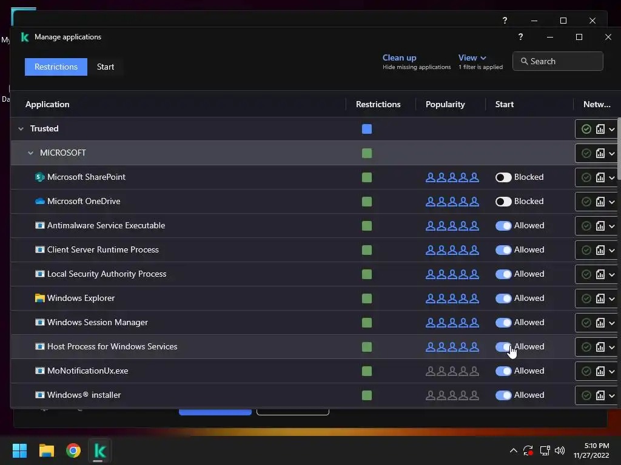Viewport: 621px width, 465px height.
Task: Click the network status icon in the system tray
Action: [x=545, y=450]
